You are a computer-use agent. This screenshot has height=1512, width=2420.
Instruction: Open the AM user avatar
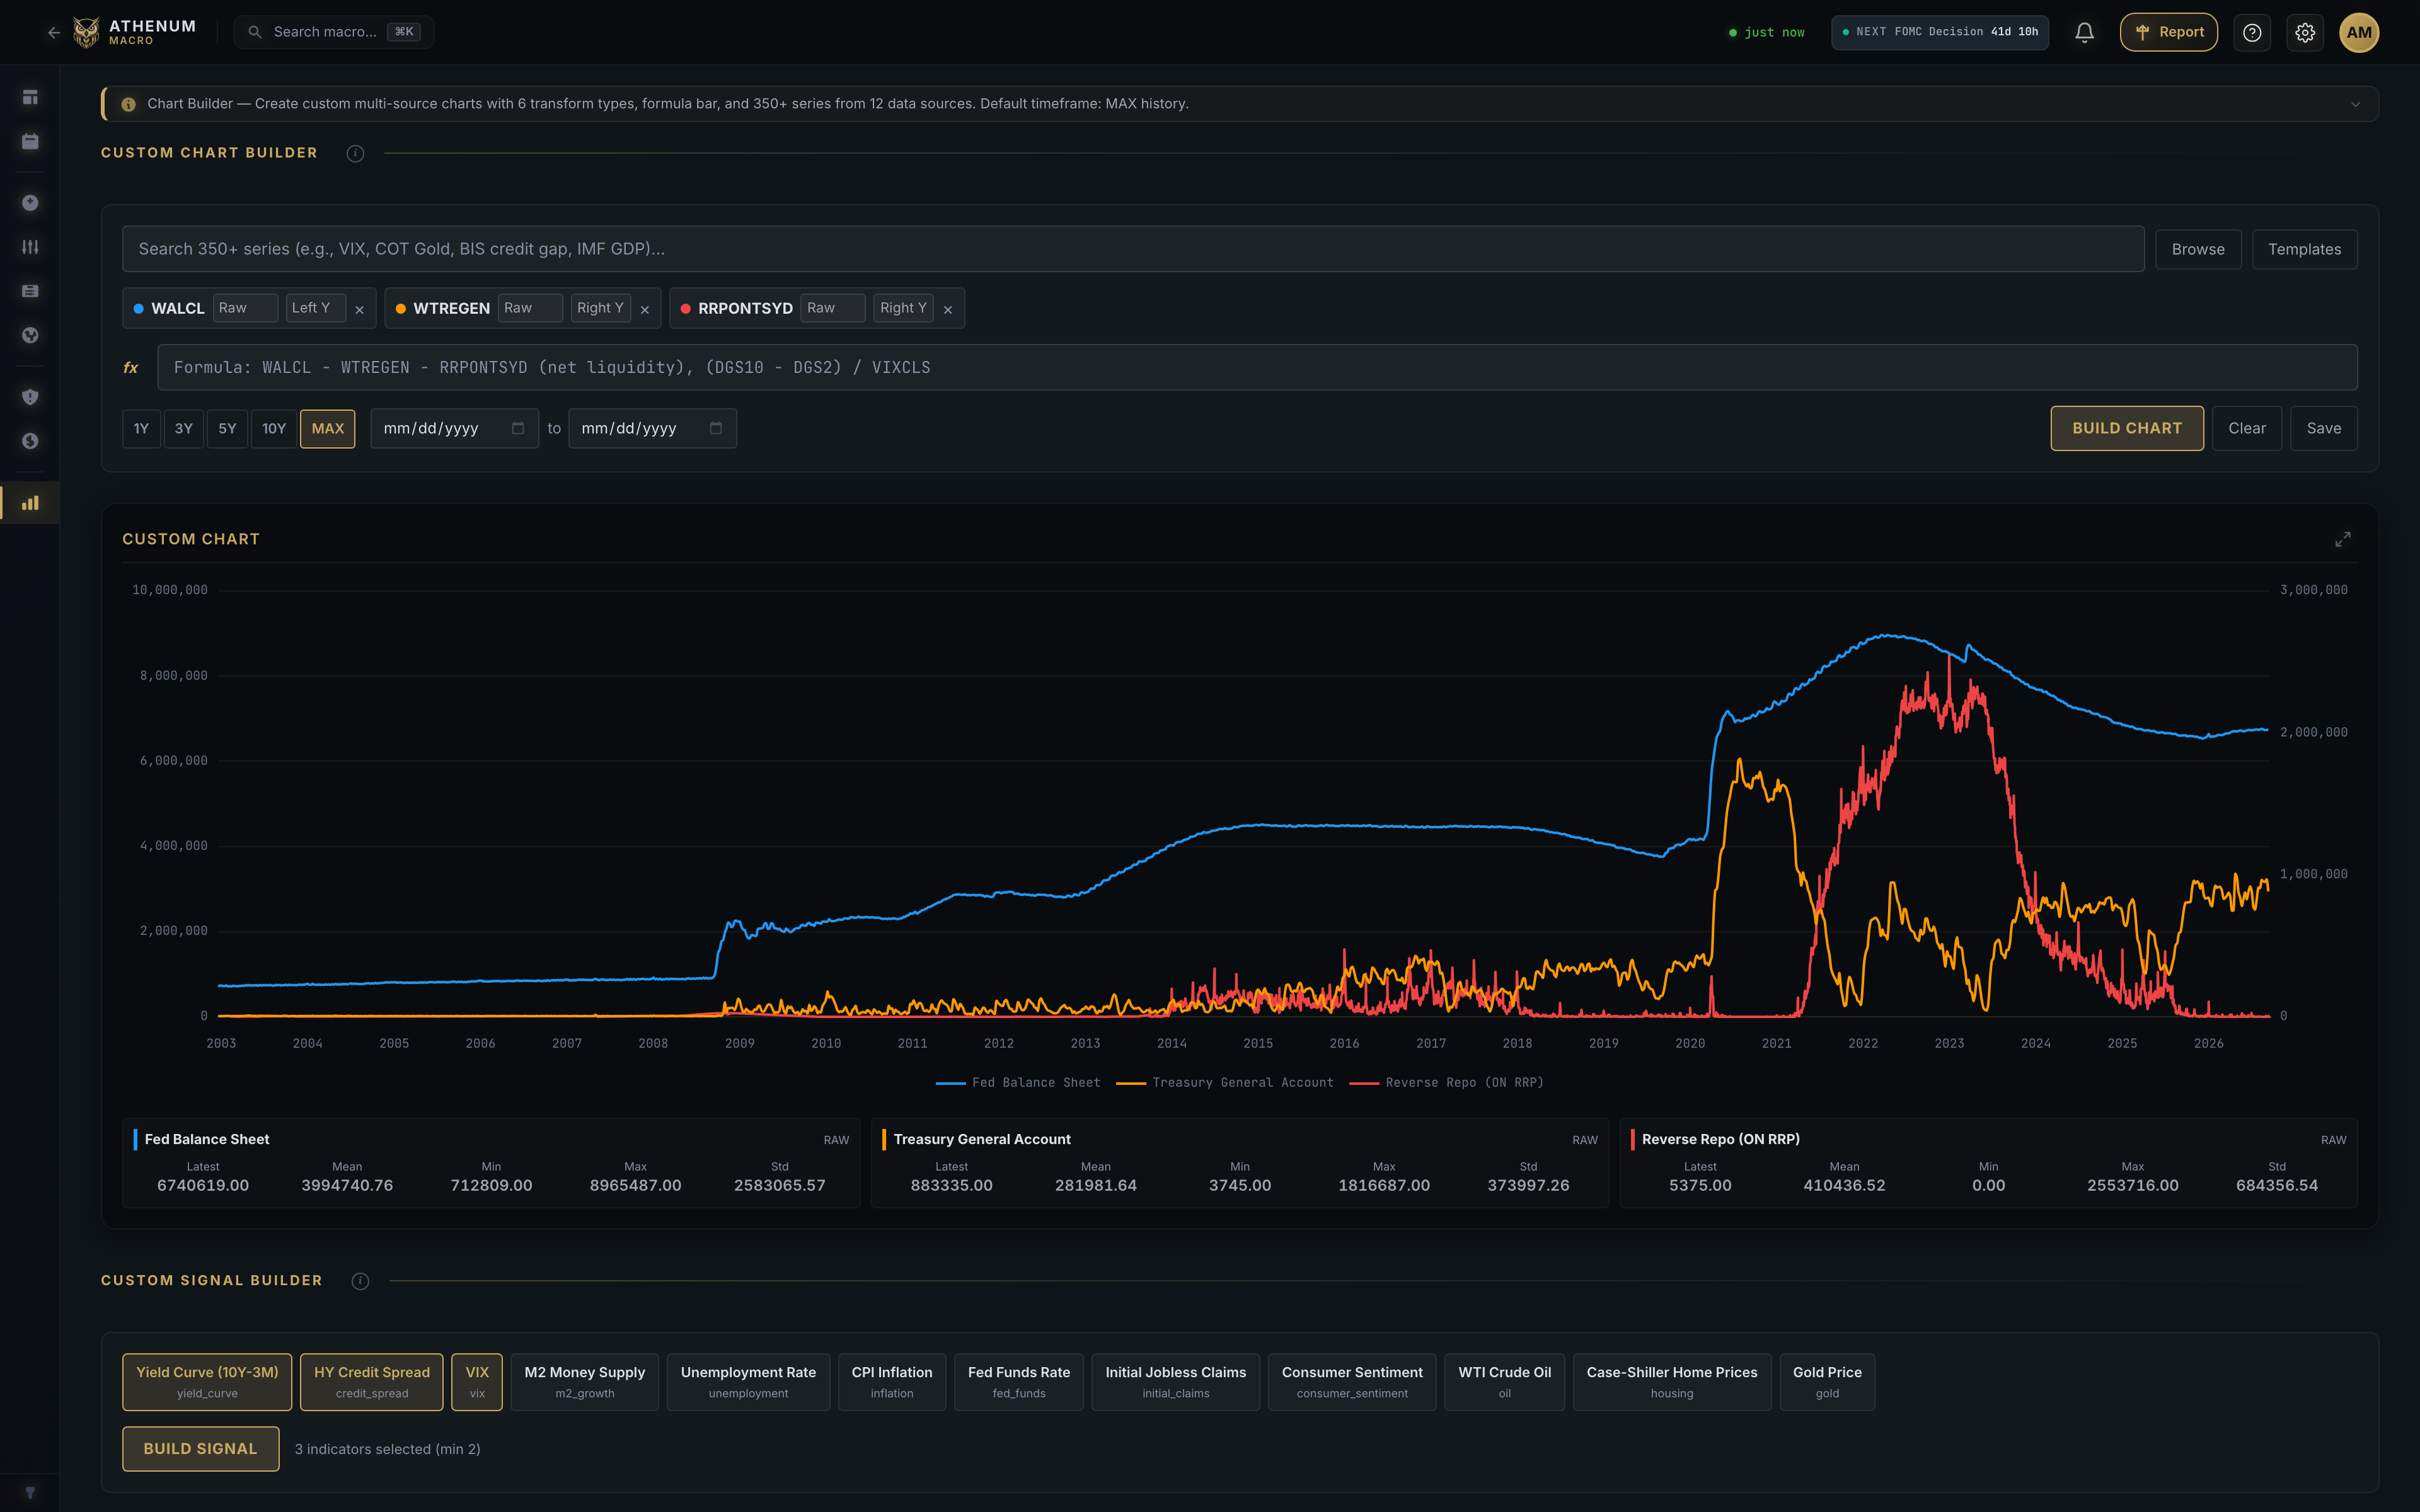2359,32
